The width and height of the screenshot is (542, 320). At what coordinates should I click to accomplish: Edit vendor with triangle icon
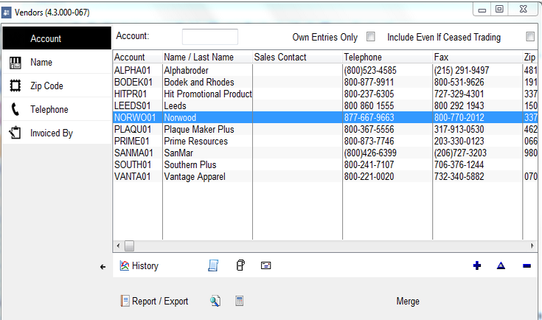pos(501,265)
